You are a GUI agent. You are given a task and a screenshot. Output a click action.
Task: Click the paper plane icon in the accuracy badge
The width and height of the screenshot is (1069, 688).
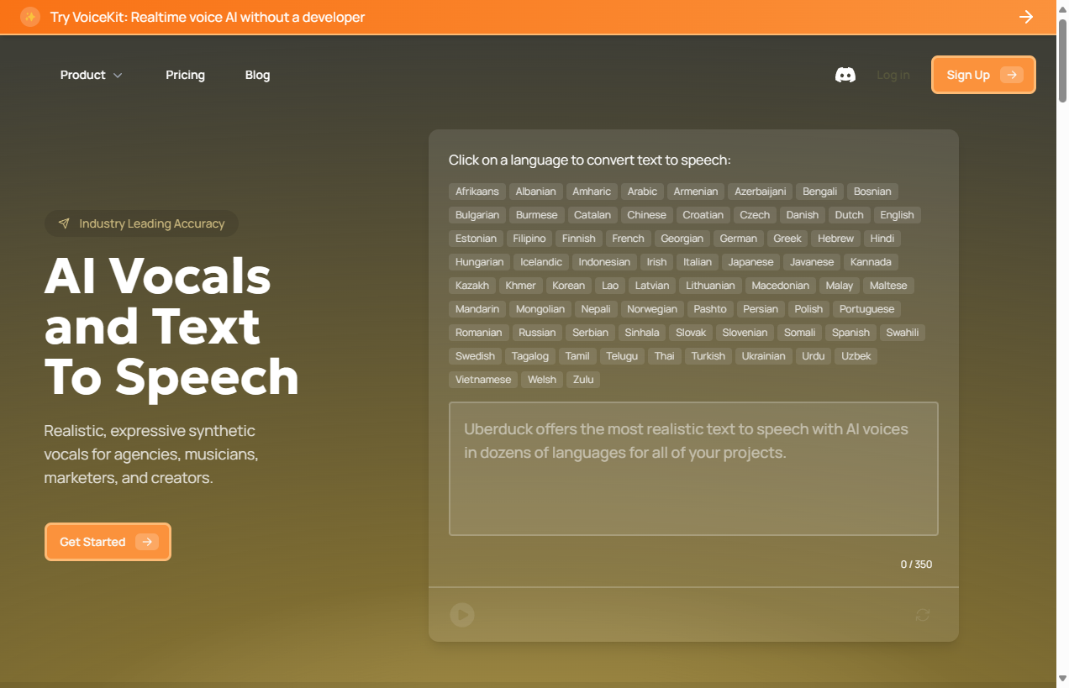(x=64, y=223)
